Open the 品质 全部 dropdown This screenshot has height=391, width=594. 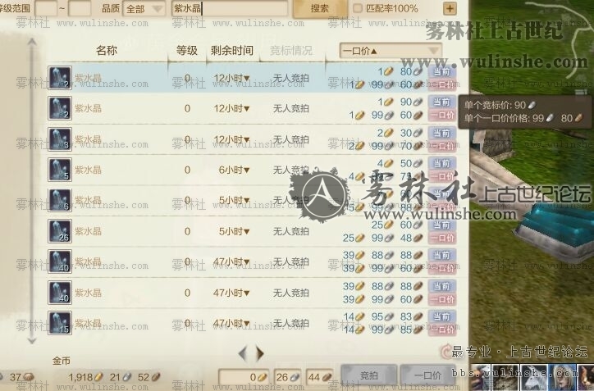pos(144,8)
